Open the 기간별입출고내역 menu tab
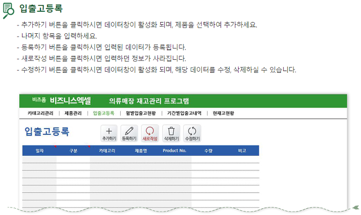Viewport: 361px width, 215px height. [x=184, y=113]
